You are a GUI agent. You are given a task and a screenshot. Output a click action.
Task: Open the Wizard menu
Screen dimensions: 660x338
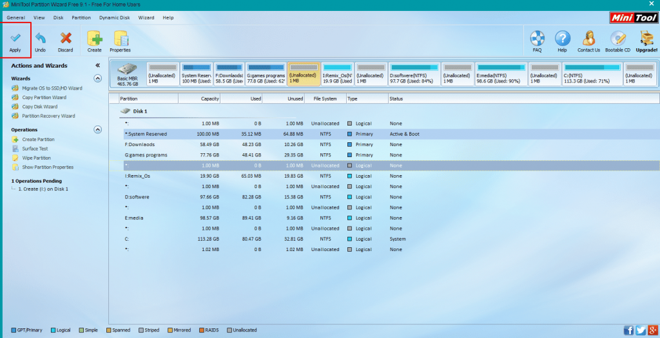pyautogui.click(x=146, y=17)
